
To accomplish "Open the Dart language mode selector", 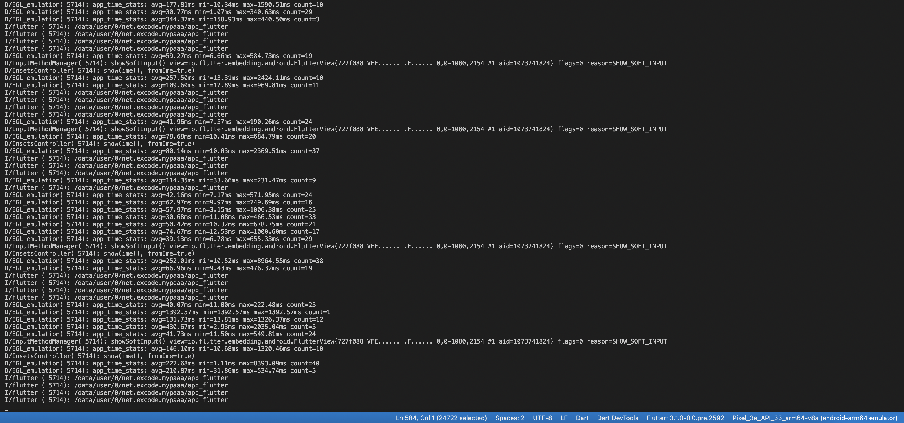I will click(x=582, y=418).
